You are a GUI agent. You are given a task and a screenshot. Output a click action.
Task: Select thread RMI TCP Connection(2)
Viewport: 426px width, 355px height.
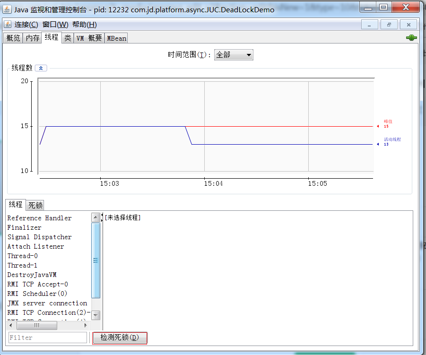click(x=49, y=312)
